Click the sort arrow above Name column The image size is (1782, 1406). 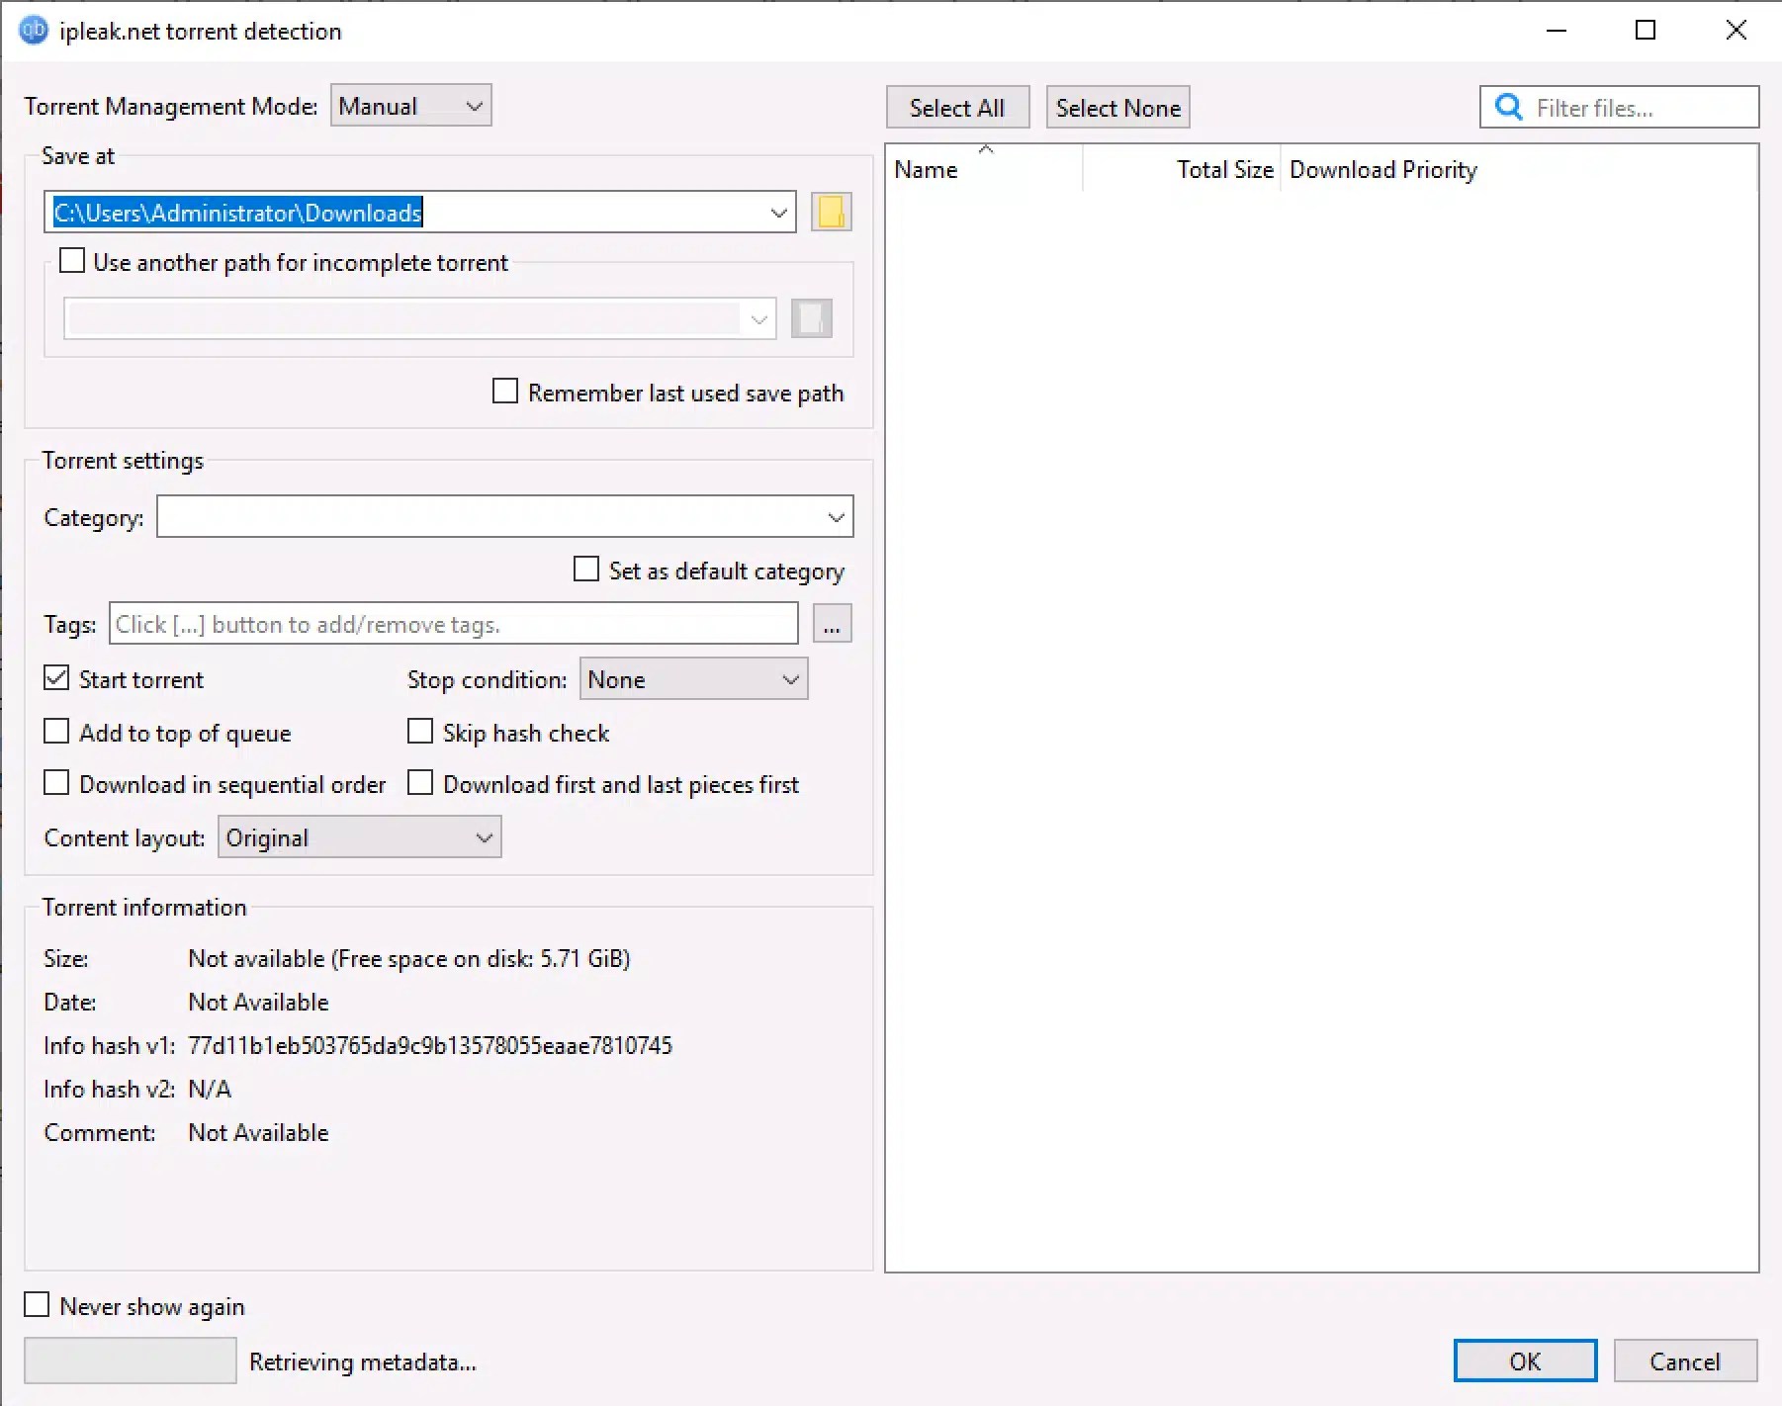[986, 150]
